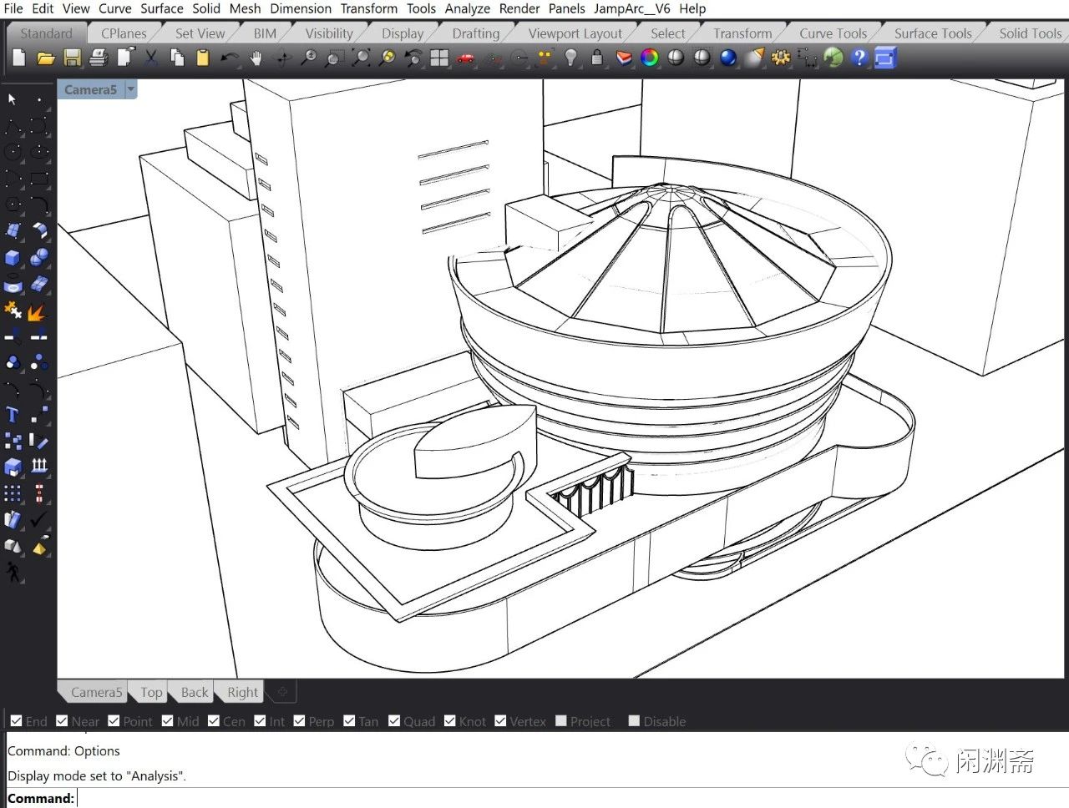1069x808 pixels.
Task: Toggle the Cen osnap checkbox
Action: [214, 721]
